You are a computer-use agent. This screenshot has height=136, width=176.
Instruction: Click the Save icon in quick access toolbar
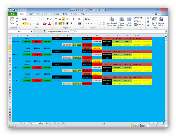click(14, 10)
